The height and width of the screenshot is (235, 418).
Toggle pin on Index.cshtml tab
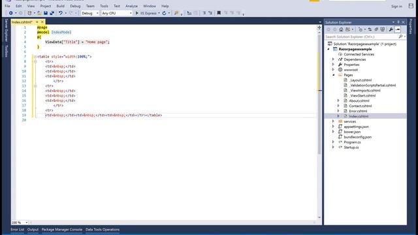point(37,22)
